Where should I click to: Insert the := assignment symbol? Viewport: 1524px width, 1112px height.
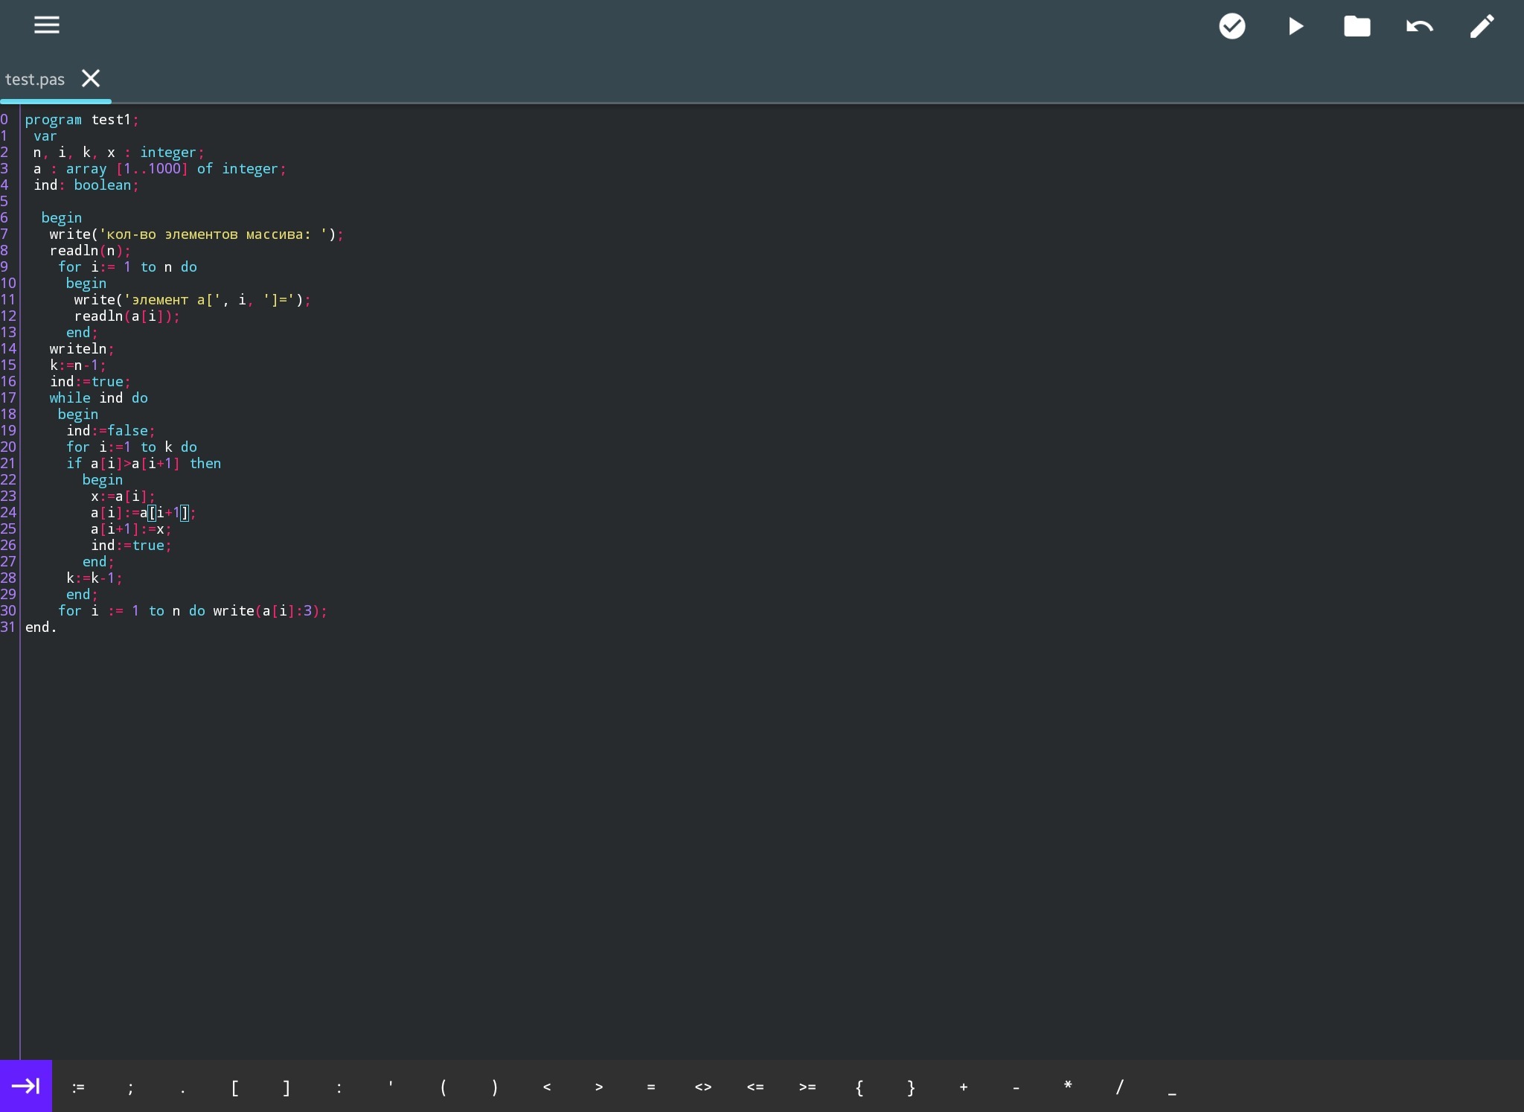coord(78,1087)
